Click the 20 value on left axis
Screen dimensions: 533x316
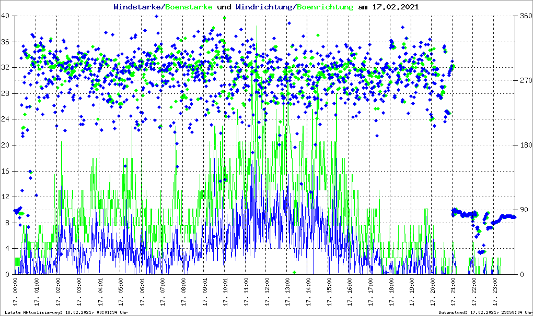pos(6,145)
